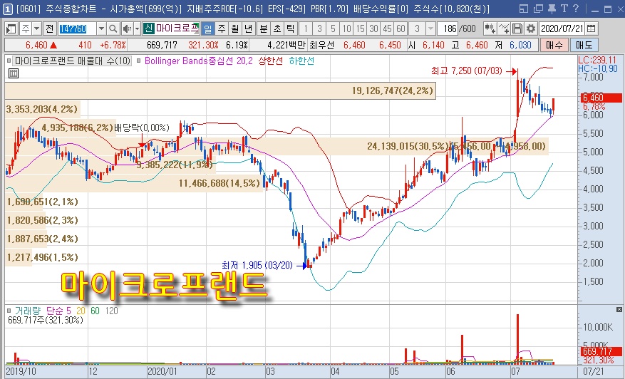This screenshot has width=625, height=379.
Task: Click the add candle chart icon
Action: [x=490, y=28]
